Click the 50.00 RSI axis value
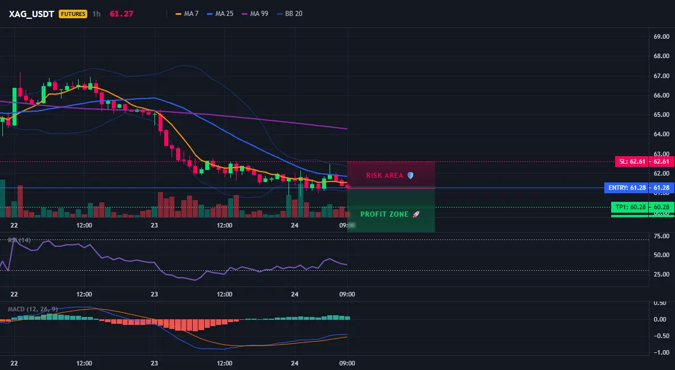 point(661,255)
